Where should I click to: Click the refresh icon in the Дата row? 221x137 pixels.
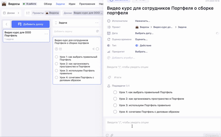click(x=217, y=33)
